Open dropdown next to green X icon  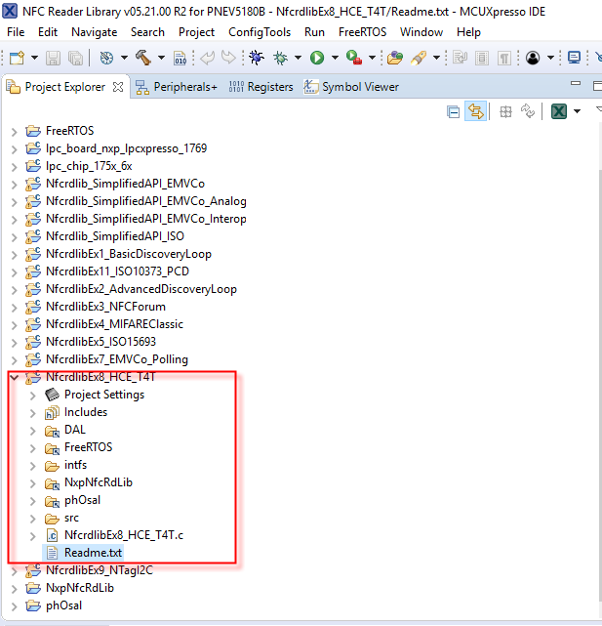(x=577, y=111)
